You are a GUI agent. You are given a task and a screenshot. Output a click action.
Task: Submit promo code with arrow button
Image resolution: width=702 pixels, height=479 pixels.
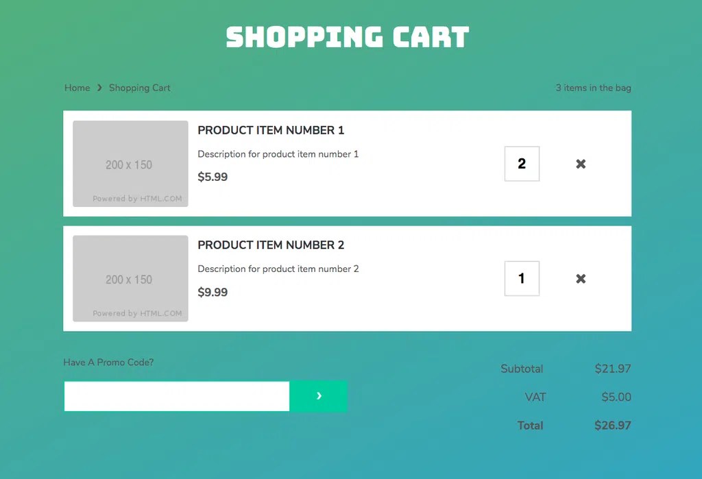point(319,396)
